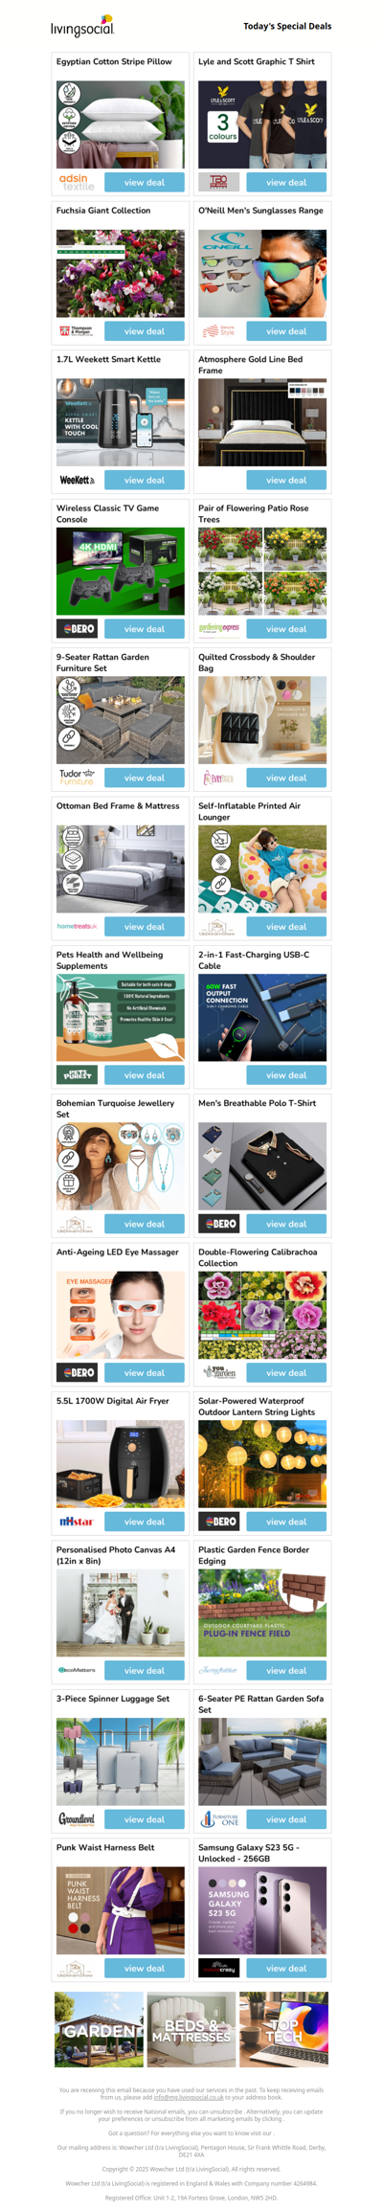383x2211 pixels.
Task: View deal for Samsung Galaxy S23 5G
Action: (x=286, y=1968)
